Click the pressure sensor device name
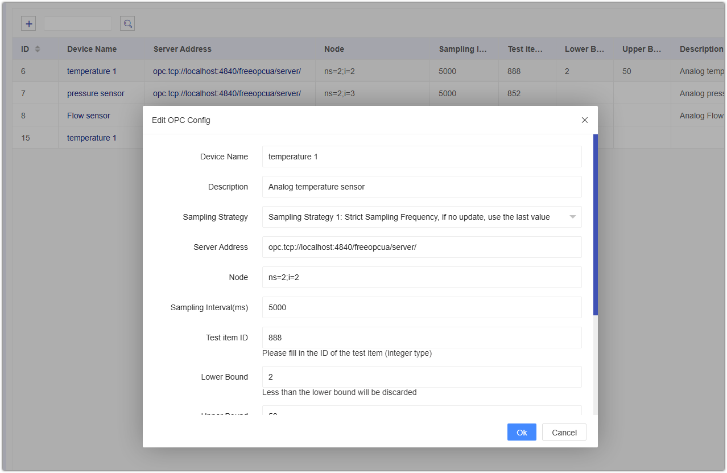The width and height of the screenshot is (727, 473). coord(96,93)
